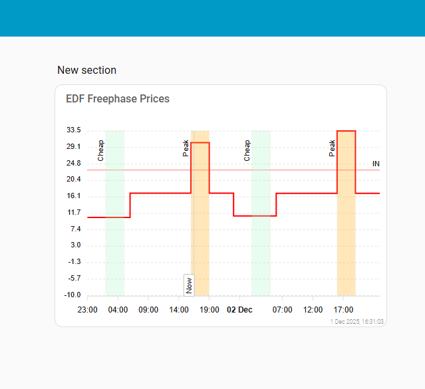Image resolution: width=425 pixels, height=389 pixels.
Task: Select the first "Cheap" annotation label
Action: click(101, 150)
